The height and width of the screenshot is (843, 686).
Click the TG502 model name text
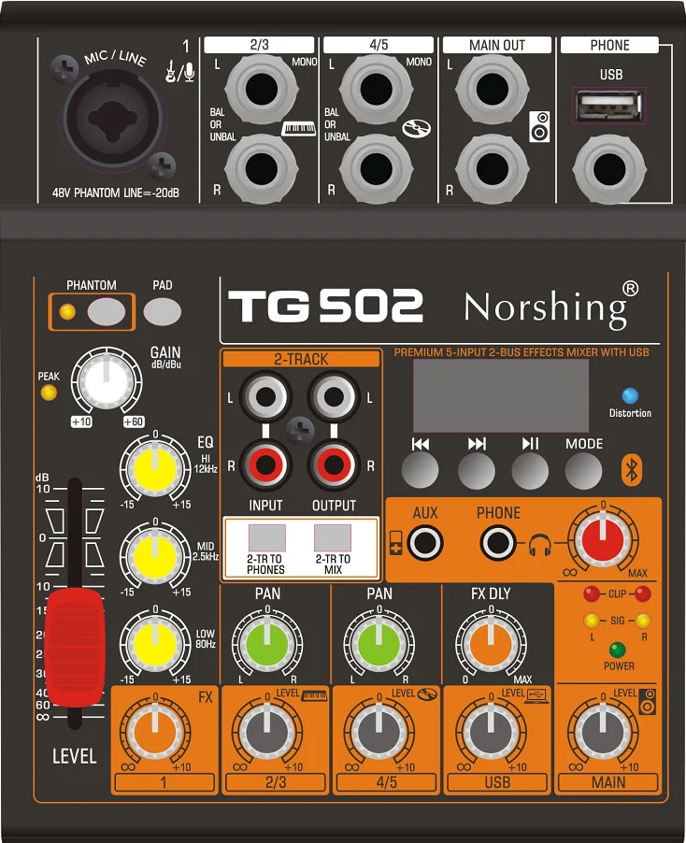pos(326,306)
